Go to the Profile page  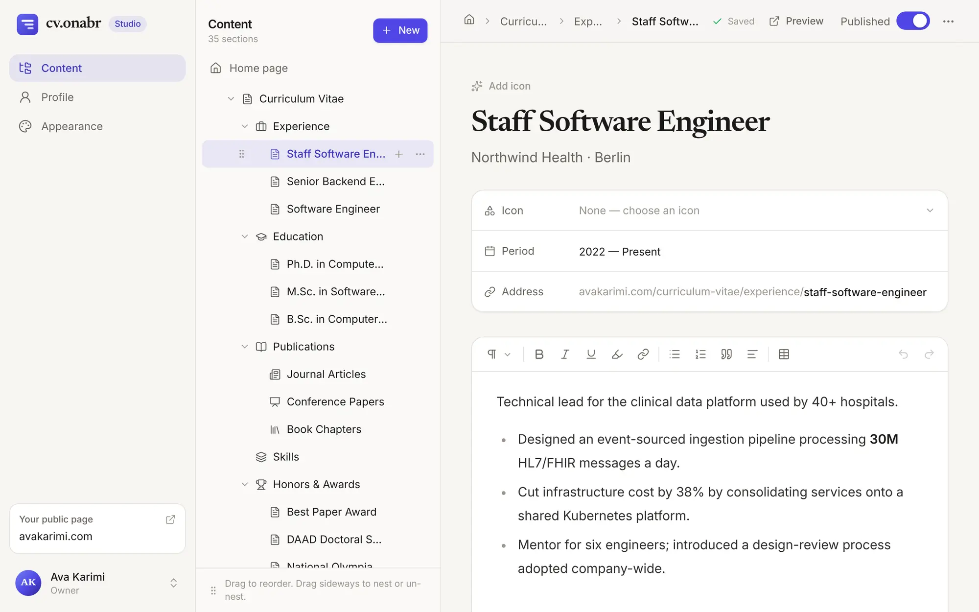tap(97, 97)
